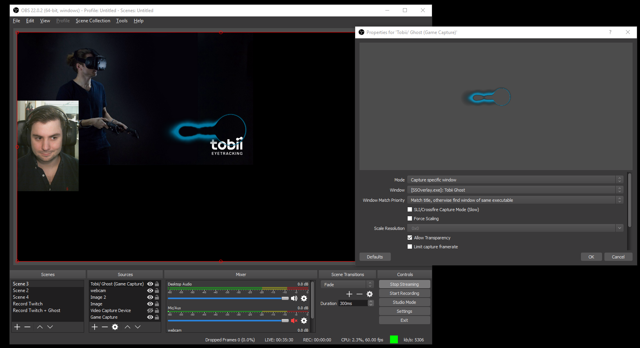
Task: Enable Studio Mode button
Action: click(404, 302)
